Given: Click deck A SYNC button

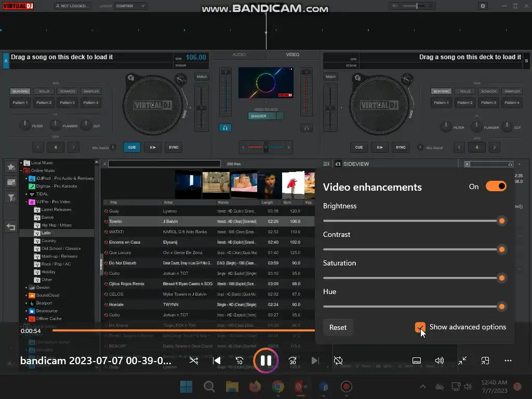Looking at the screenshot, I should click(x=174, y=147).
